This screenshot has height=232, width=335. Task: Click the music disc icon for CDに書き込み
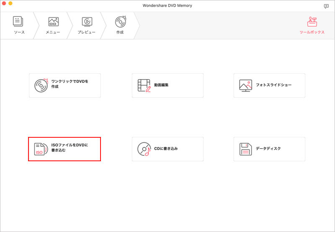(x=144, y=149)
